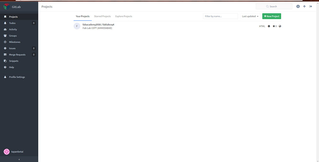This screenshot has height=162, width=319.
Task: Focus the top Search box
Action: click(274, 7)
